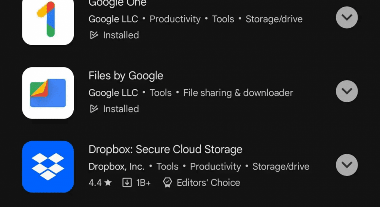Tap the Files by Google app icon
The height and width of the screenshot is (207, 380).
48,93
